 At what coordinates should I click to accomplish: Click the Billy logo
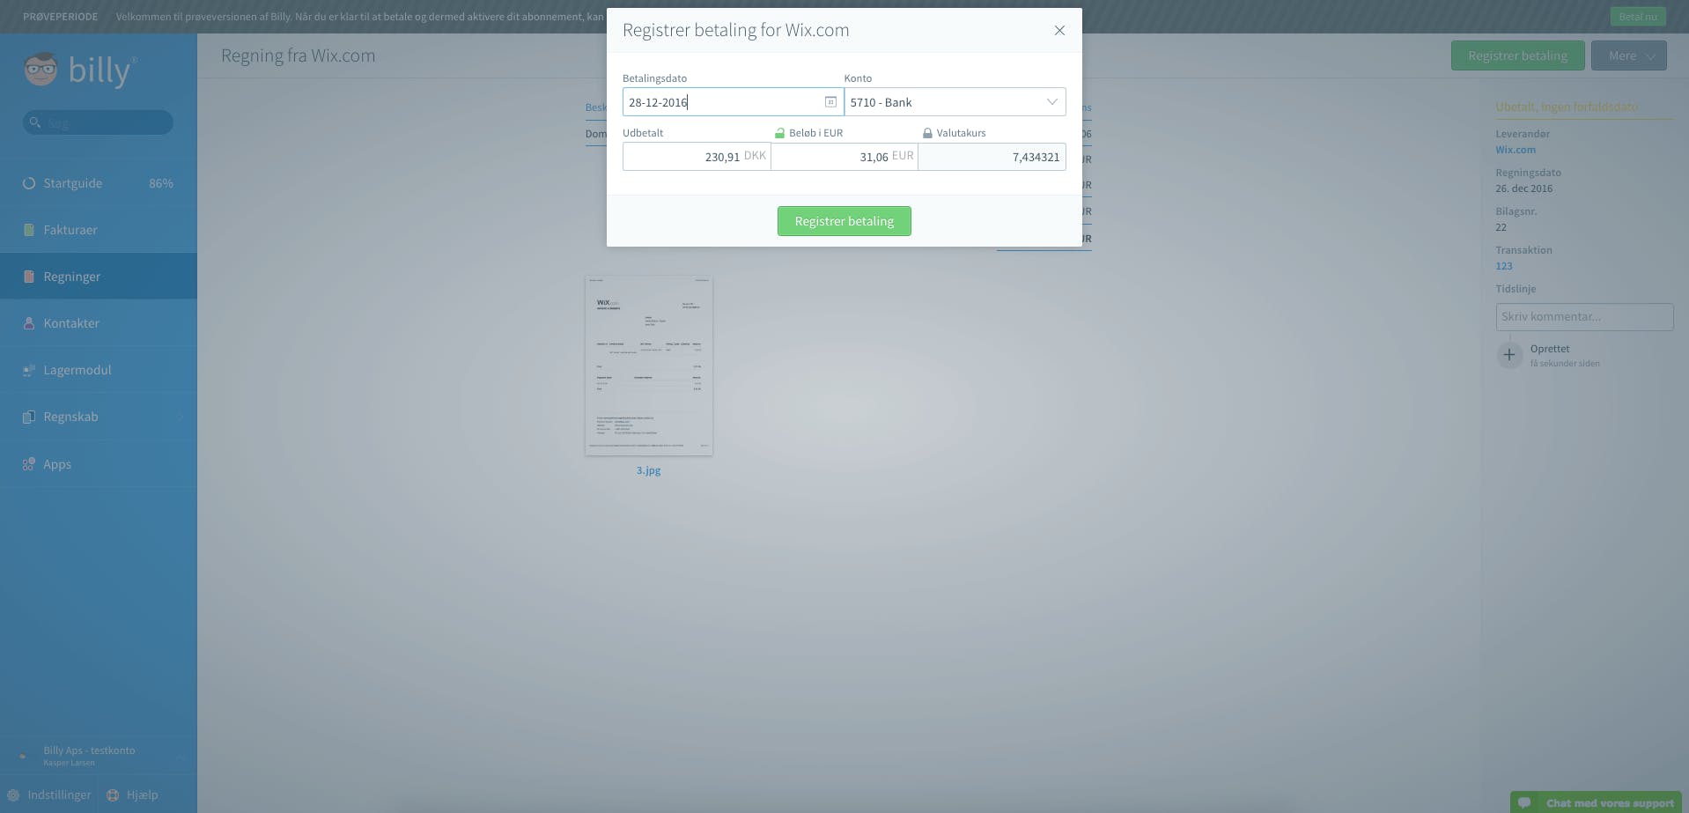[80, 70]
